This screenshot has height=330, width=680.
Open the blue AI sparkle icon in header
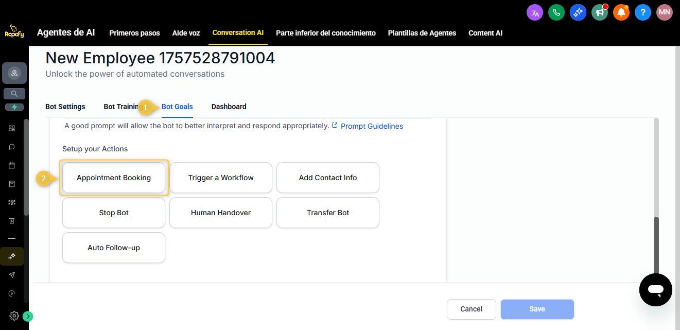click(x=578, y=12)
